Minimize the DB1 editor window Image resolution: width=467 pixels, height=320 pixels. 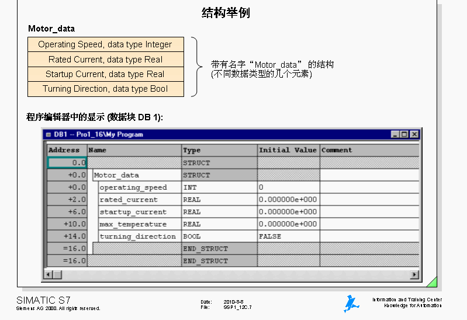coord(396,134)
